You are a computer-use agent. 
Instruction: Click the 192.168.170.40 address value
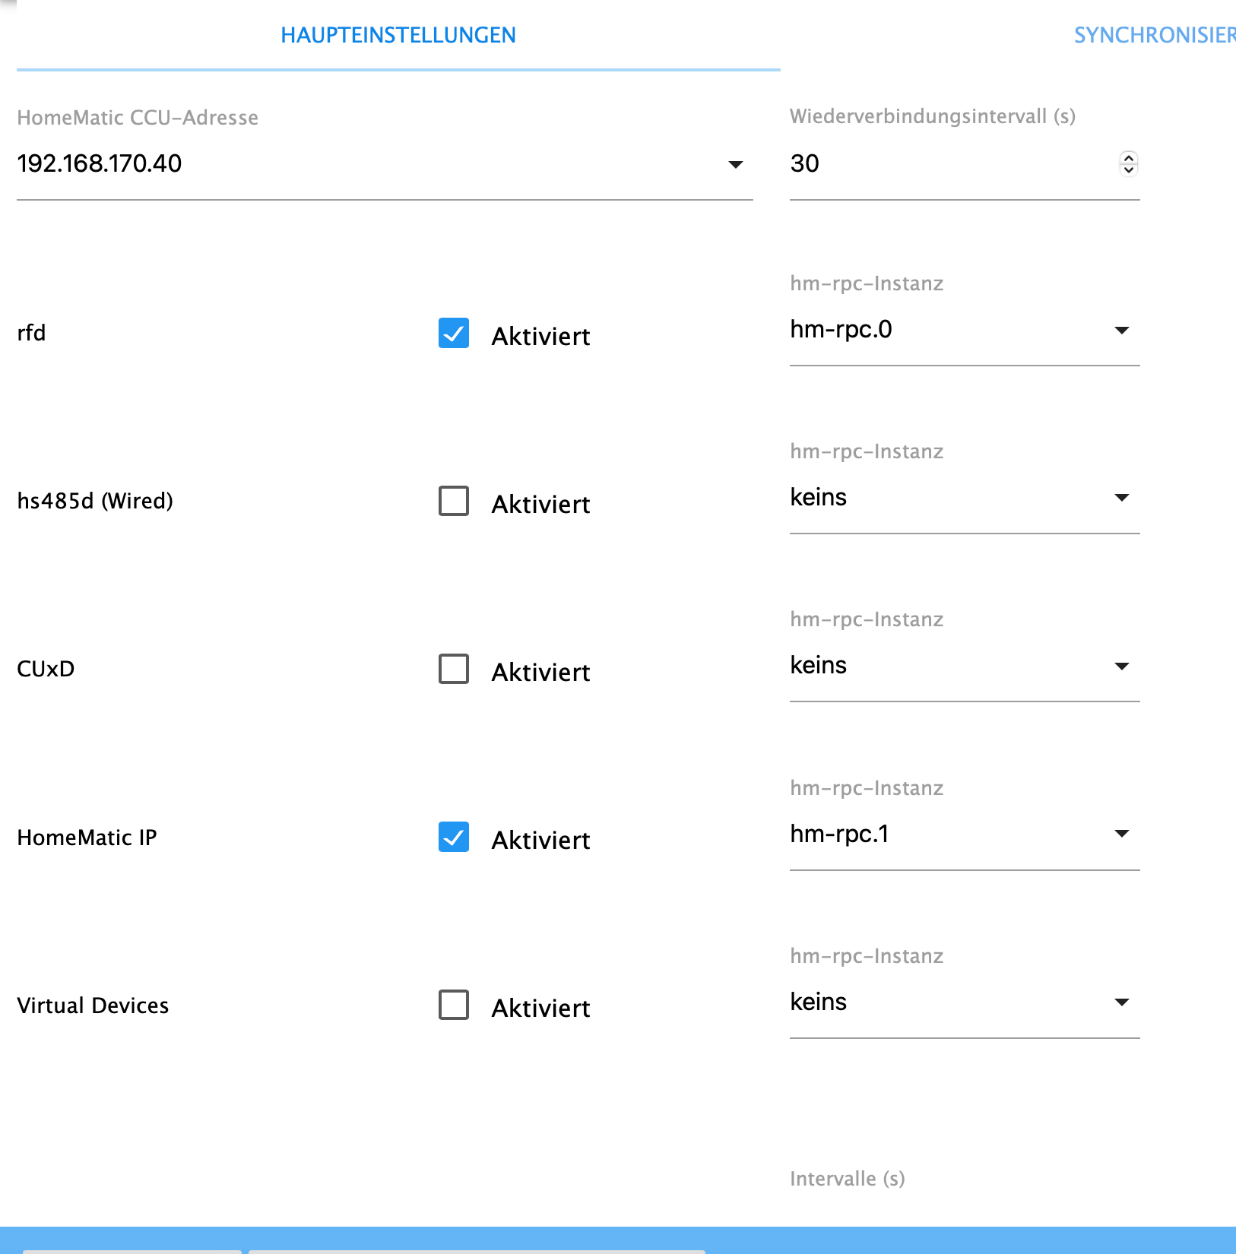(x=100, y=163)
